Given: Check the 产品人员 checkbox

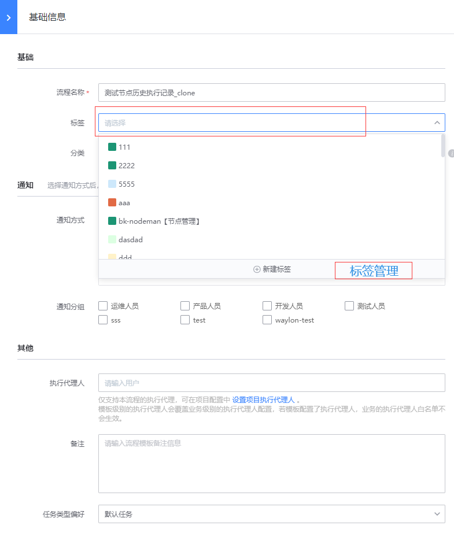Looking at the screenshot, I should tap(185, 306).
